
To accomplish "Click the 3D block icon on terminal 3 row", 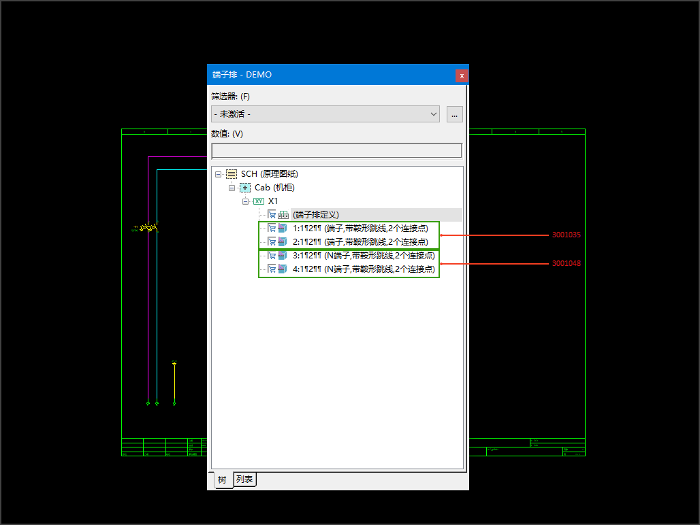I will (x=283, y=256).
